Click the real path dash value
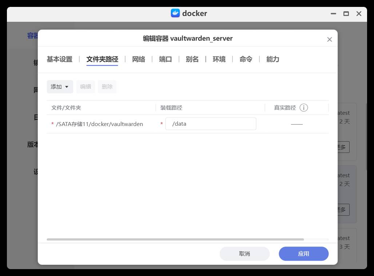 pyautogui.click(x=297, y=124)
